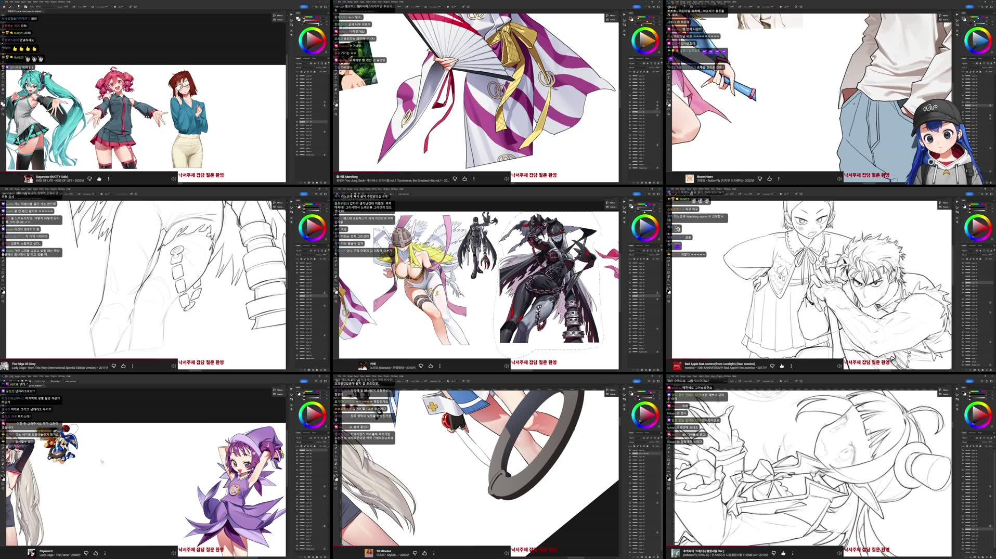Viewport: 996px width, 559px height.
Task: Open the Layer menu in the Sugarcoat frame
Action: [x=23, y=2]
